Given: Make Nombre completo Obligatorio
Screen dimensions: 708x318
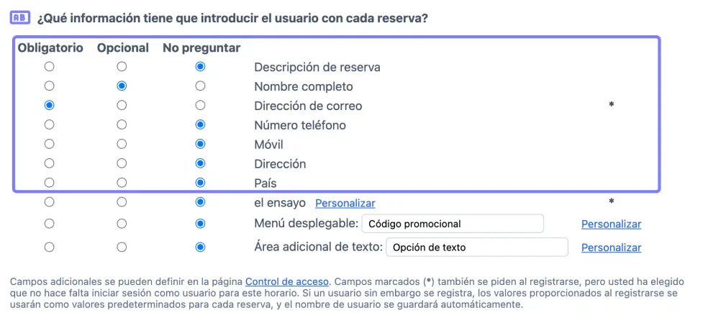Looking at the screenshot, I should pyautogui.click(x=49, y=86).
